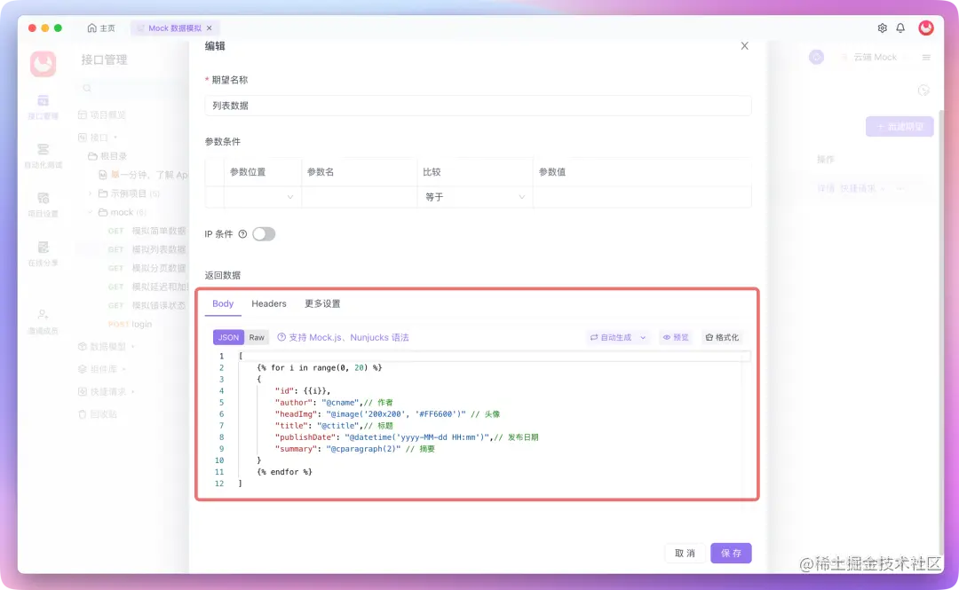Open the 根目录 folder
This screenshot has width=959, height=590.
pos(107,156)
